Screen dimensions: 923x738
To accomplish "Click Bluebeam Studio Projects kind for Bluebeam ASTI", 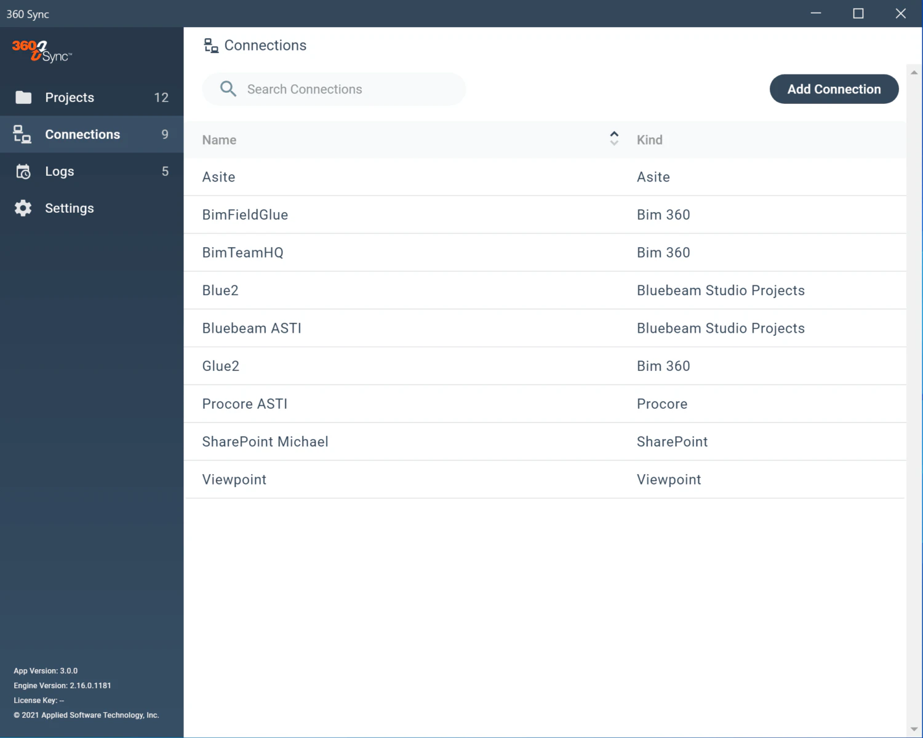I will click(x=721, y=328).
